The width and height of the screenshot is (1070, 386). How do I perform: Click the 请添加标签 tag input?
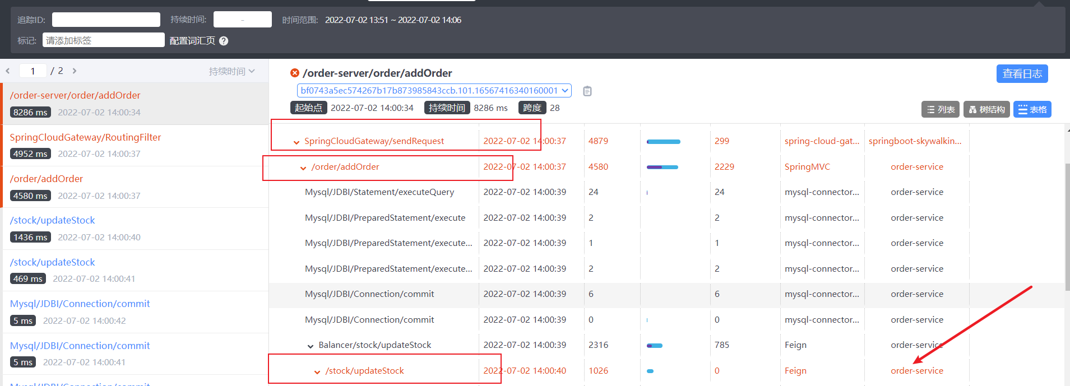(x=104, y=40)
